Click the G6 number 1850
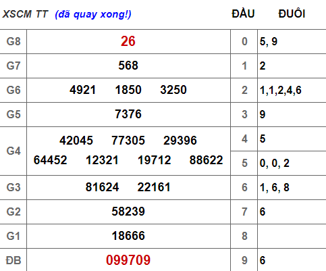The width and height of the screenshot is (326, 271). 128,90
